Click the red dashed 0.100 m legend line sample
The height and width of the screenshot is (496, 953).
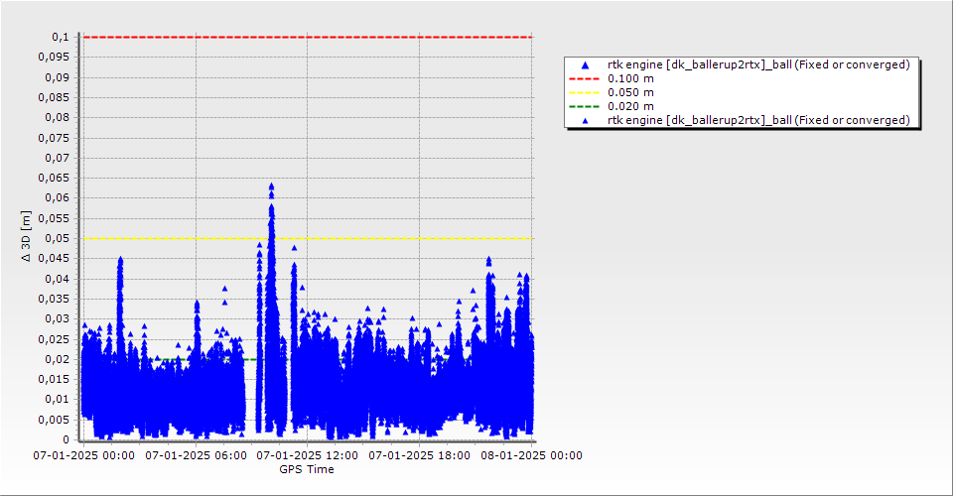[584, 78]
